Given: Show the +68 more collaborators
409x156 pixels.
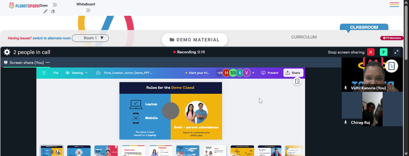Looking at the screenshot, I should pos(219,73).
